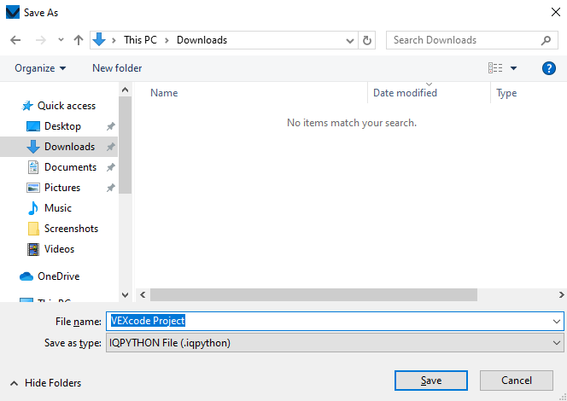Image resolution: width=567 pixels, height=401 pixels.
Task: Click the navigation pane vertical scrollbar thumb
Action: [x=126, y=145]
